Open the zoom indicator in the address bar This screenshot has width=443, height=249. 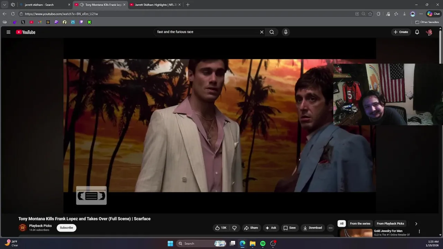[x=363, y=14]
